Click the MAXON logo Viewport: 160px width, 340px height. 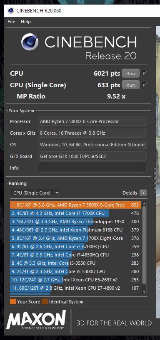[36, 320]
